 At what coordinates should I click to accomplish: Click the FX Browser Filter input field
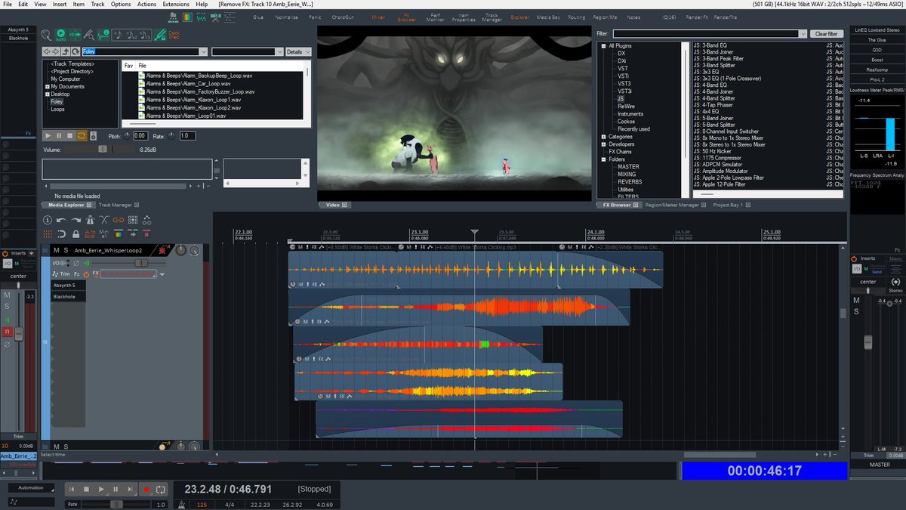704,34
